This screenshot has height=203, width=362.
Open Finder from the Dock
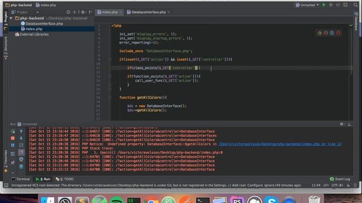coord(48,199)
